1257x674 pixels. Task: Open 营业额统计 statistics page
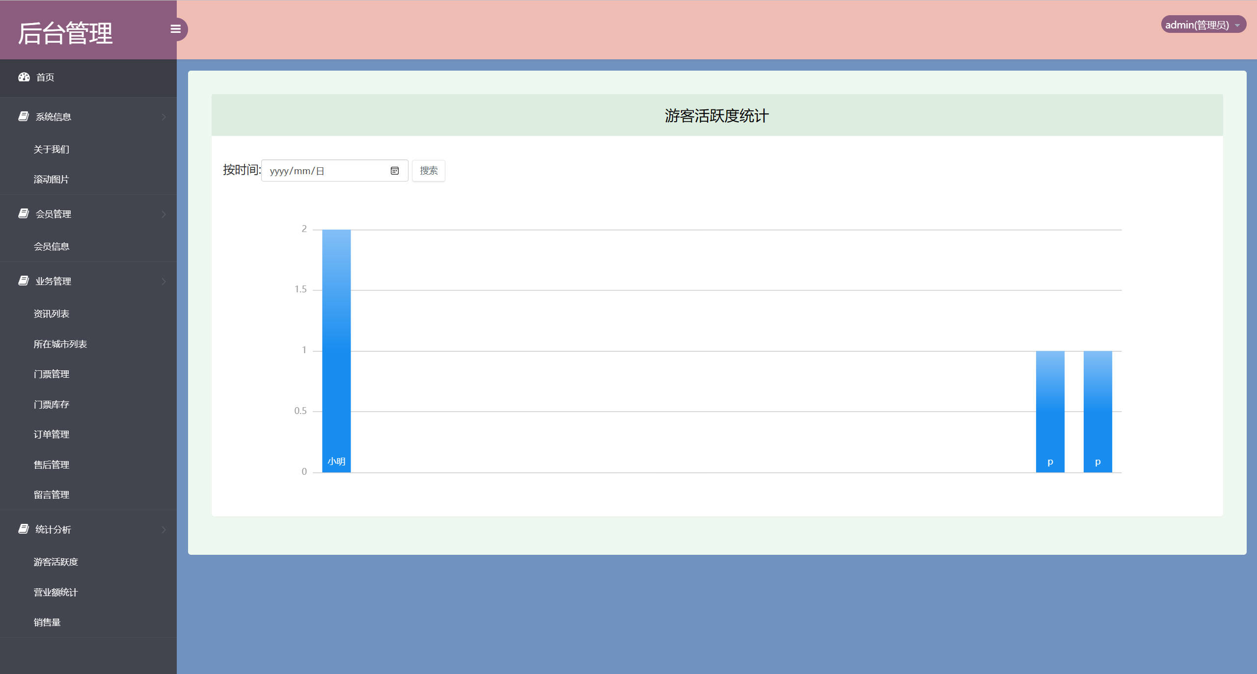click(x=55, y=593)
